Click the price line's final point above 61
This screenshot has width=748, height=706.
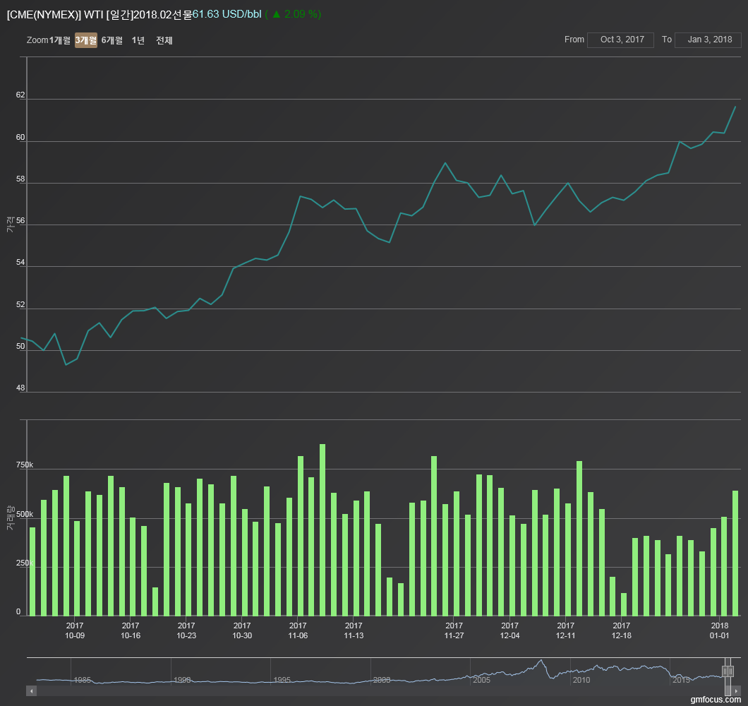click(735, 107)
